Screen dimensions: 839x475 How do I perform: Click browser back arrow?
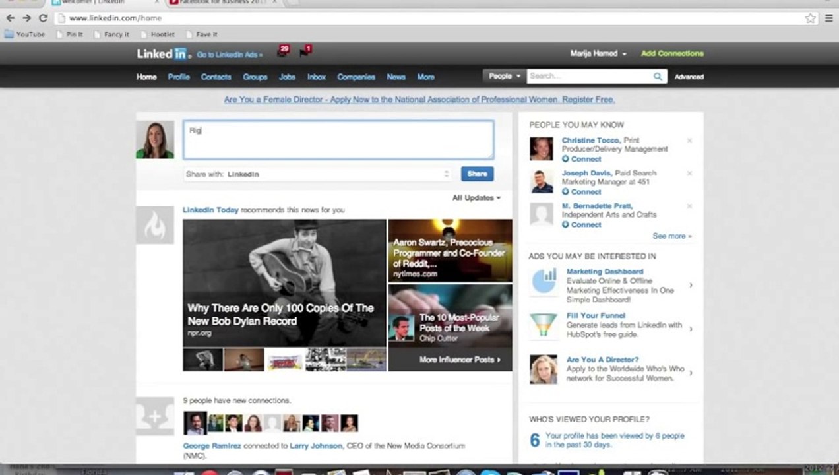pyautogui.click(x=10, y=18)
